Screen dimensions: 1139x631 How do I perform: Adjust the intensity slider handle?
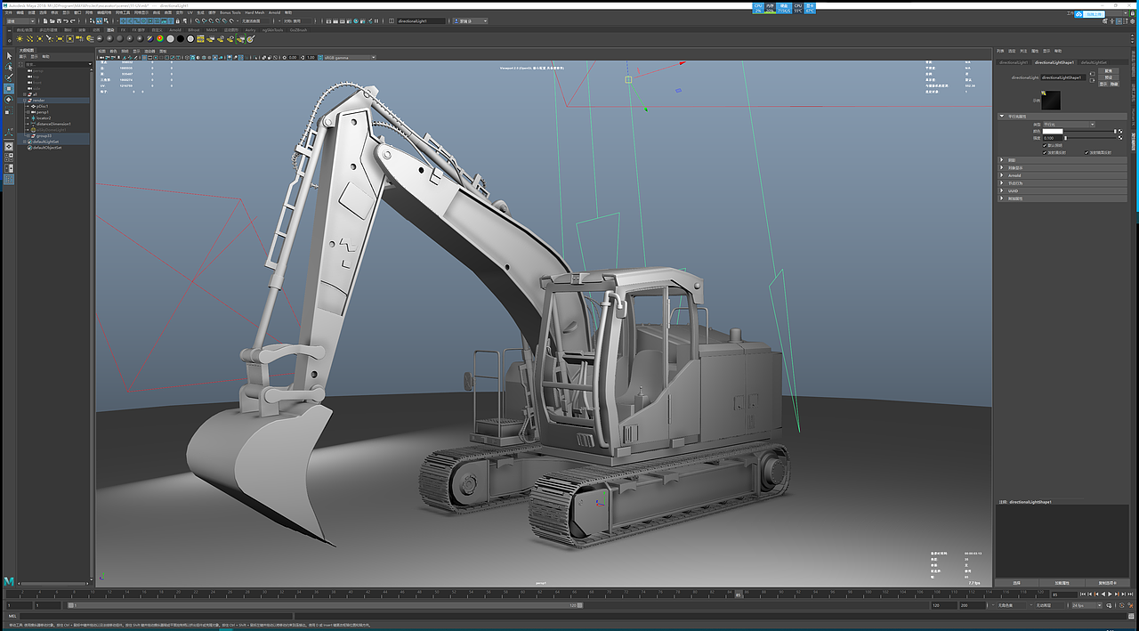click(x=1066, y=138)
